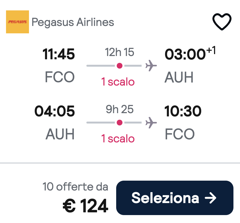Click the stopover dot on the FCO-AUH route
The width and height of the screenshot is (240, 223).
click(x=119, y=65)
